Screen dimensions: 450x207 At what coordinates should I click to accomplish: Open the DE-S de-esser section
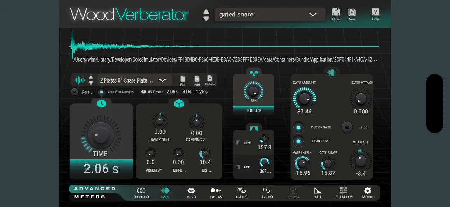point(191,193)
